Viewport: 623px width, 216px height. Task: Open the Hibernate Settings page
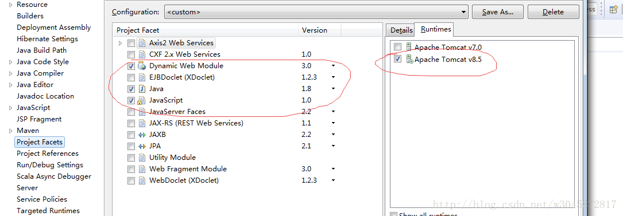coord(47,39)
